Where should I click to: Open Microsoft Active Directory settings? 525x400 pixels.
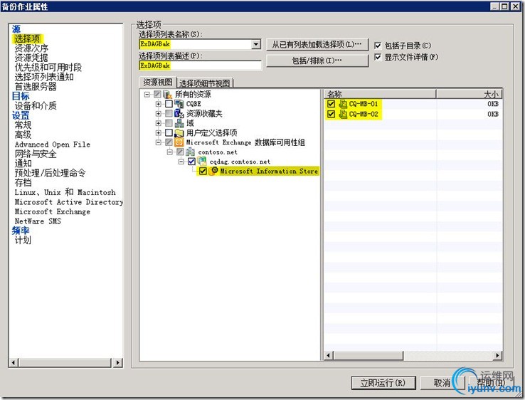tap(68, 202)
